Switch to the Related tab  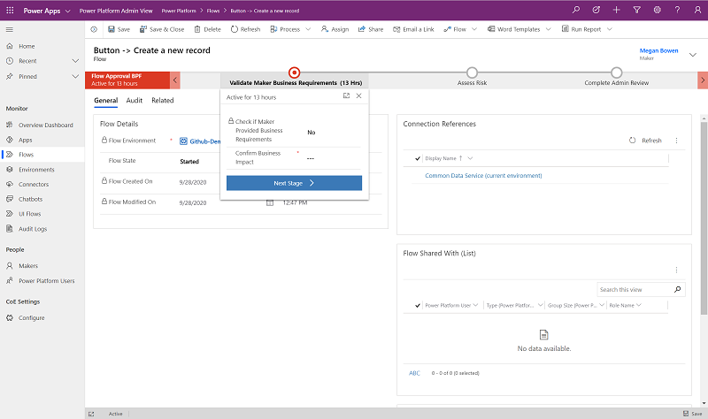click(163, 101)
